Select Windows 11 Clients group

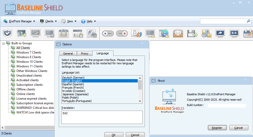pyautogui.click(x=30, y=66)
